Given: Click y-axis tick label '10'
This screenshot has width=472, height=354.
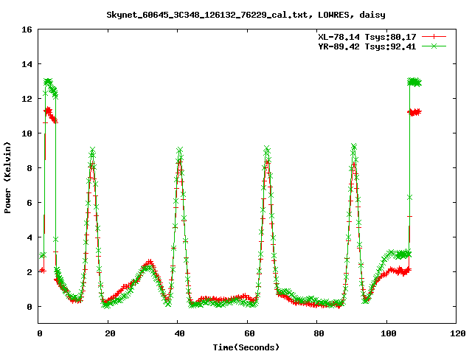Looking at the screenshot, I should coord(27,133).
